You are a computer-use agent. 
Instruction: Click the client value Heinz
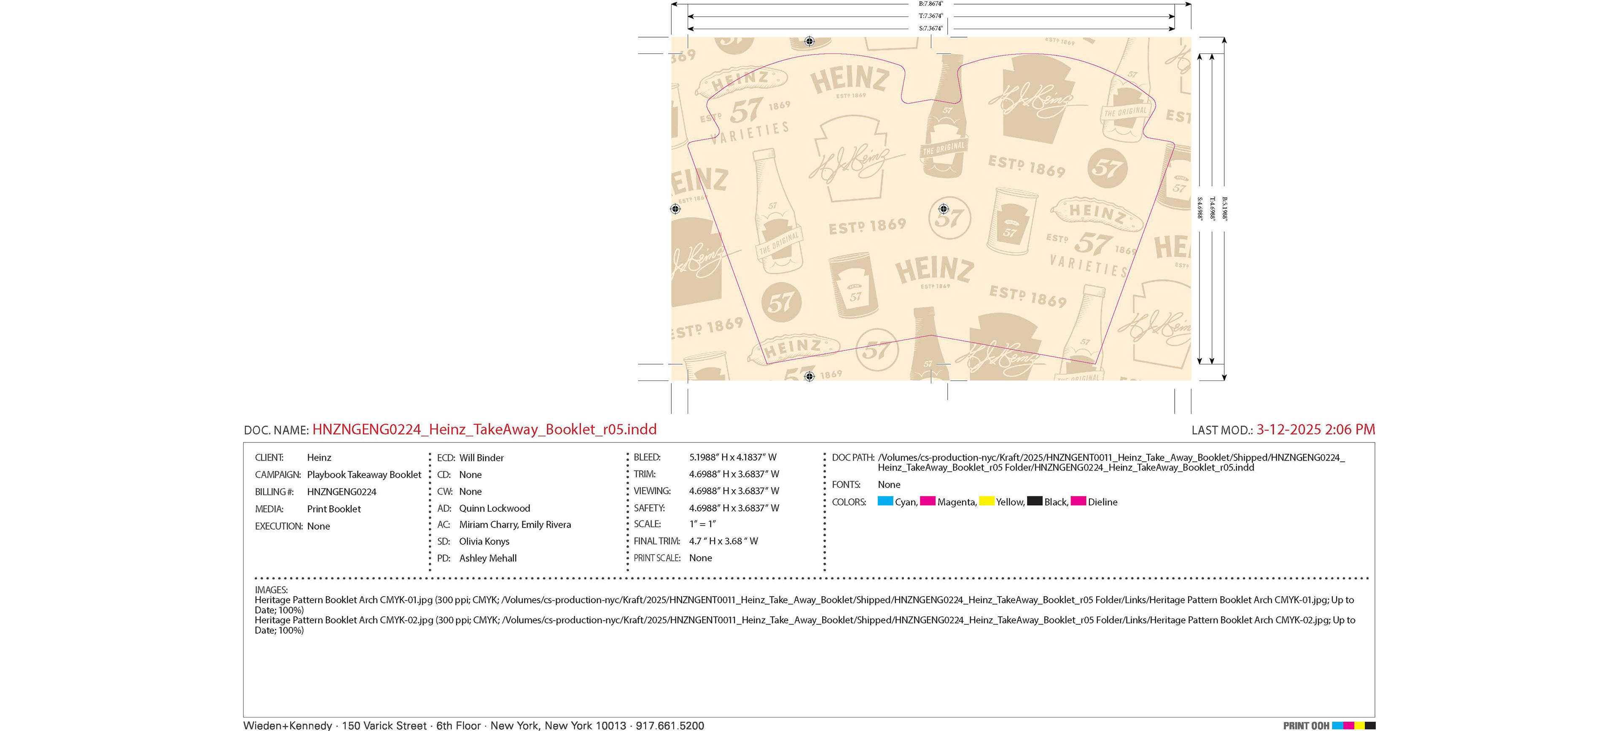319,458
